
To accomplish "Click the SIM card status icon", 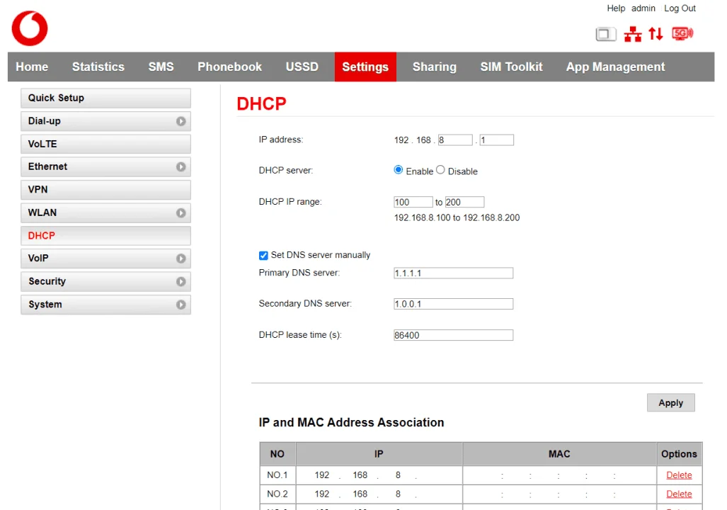I will [x=605, y=34].
